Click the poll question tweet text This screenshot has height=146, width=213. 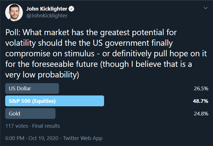[106, 54]
